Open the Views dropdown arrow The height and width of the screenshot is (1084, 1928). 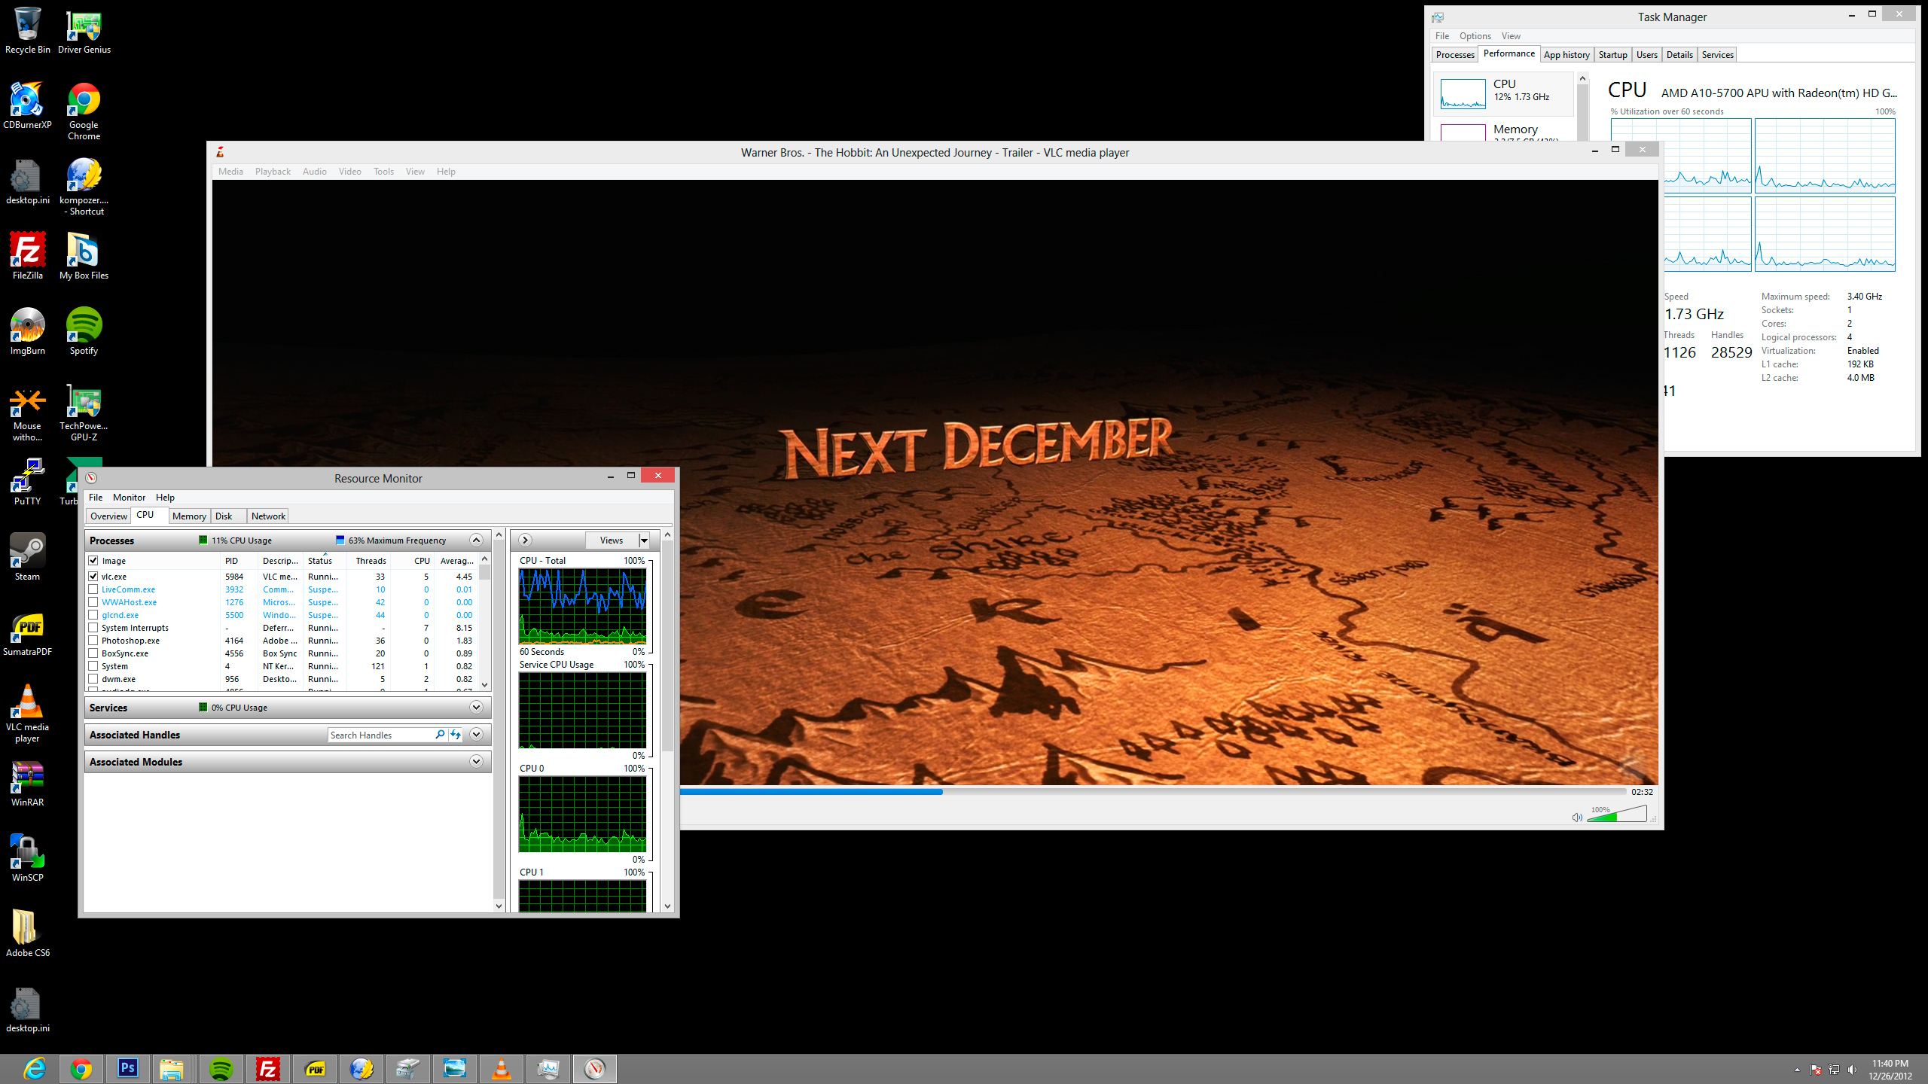[x=644, y=540]
